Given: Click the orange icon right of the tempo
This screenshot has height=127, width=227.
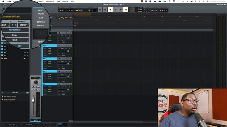Looking at the screenshot, I should click(x=77, y=10).
